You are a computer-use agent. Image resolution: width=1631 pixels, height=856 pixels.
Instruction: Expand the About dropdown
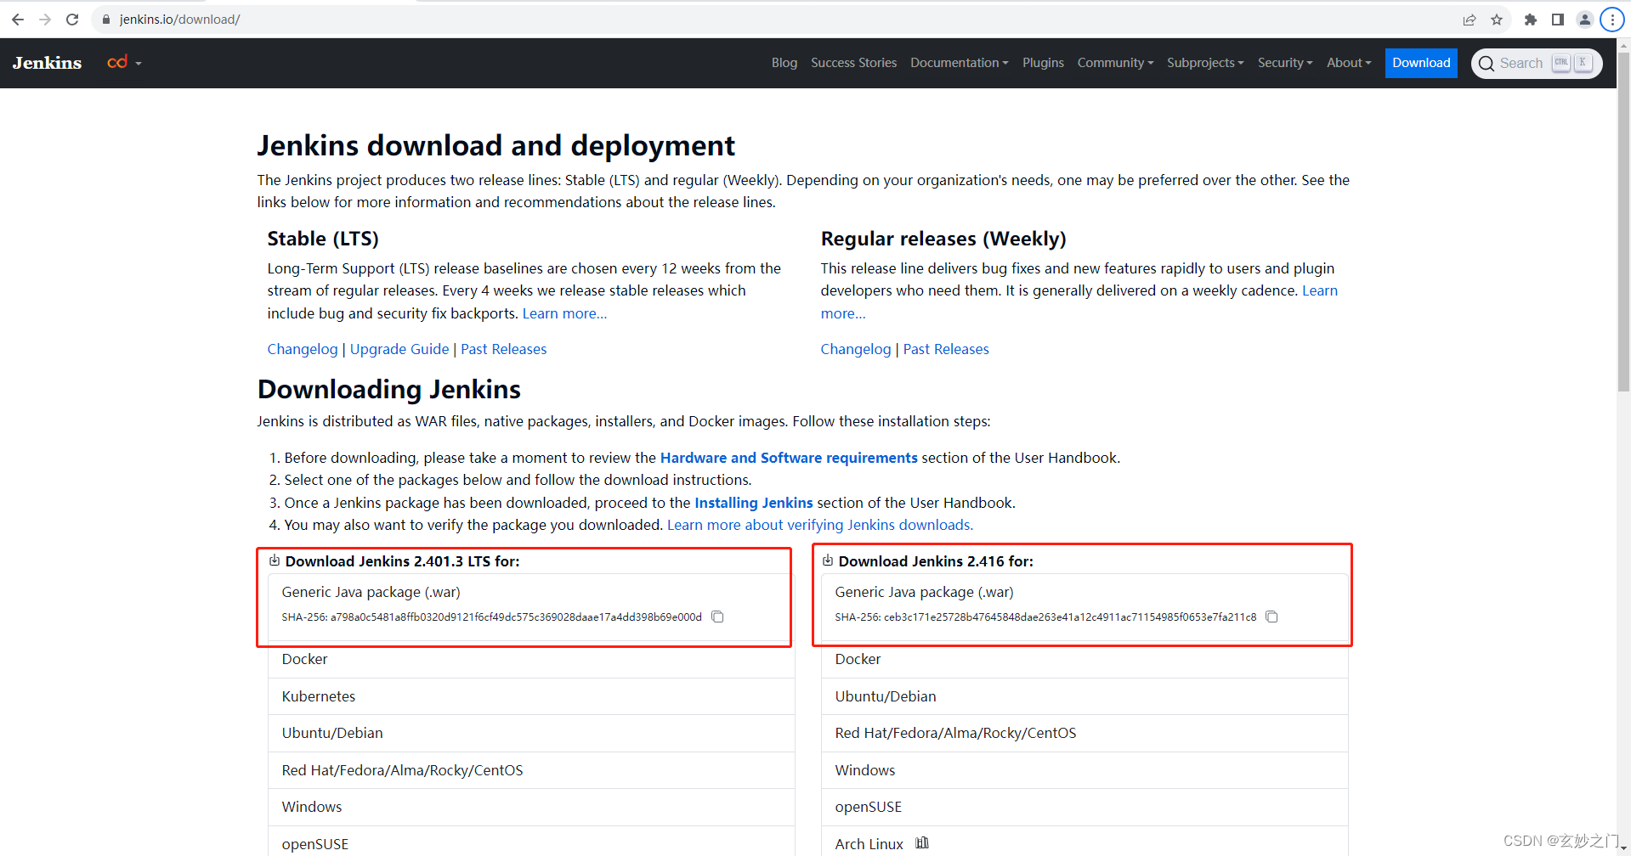pyautogui.click(x=1349, y=63)
